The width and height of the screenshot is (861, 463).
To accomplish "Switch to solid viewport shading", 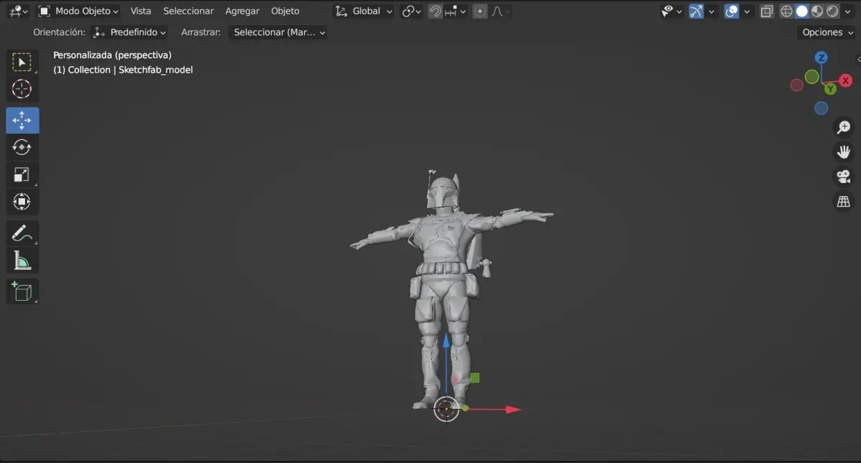I will [x=802, y=11].
